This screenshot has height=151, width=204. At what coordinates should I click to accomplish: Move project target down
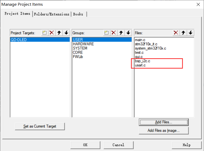(66, 33)
